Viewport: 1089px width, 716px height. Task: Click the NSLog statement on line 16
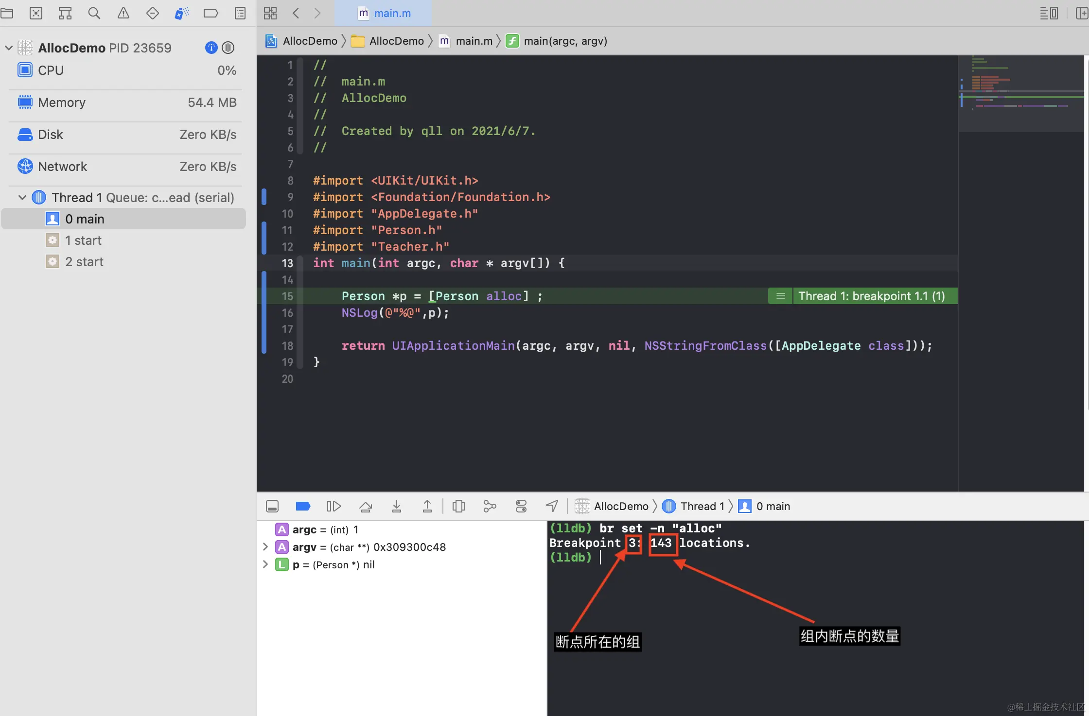(x=395, y=313)
